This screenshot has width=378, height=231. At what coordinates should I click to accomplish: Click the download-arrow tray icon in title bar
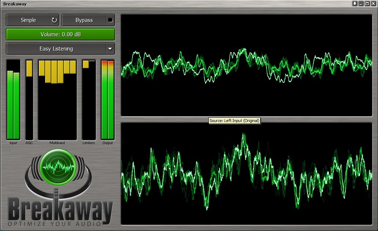tap(355, 4)
